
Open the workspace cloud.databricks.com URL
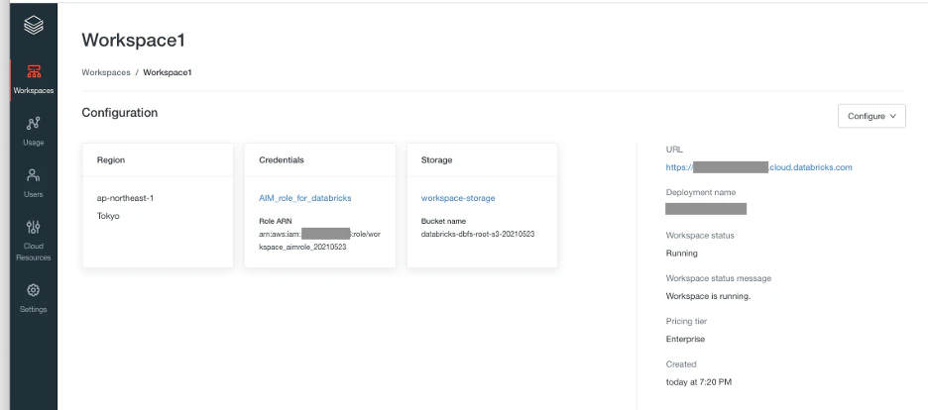pyautogui.click(x=758, y=167)
